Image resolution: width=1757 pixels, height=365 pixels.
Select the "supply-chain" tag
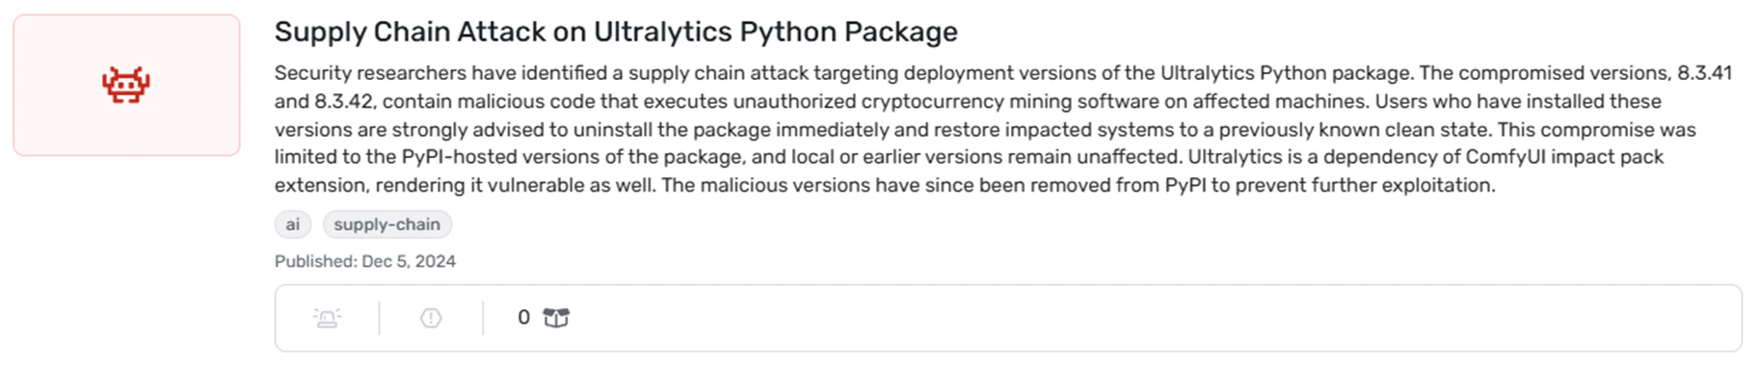[386, 224]
